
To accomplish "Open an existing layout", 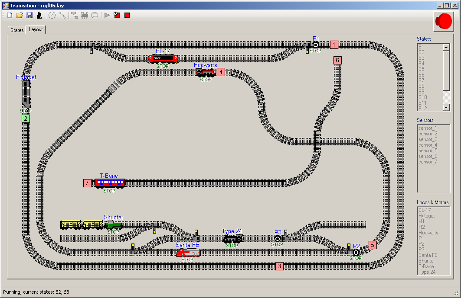I will (19, 15).
